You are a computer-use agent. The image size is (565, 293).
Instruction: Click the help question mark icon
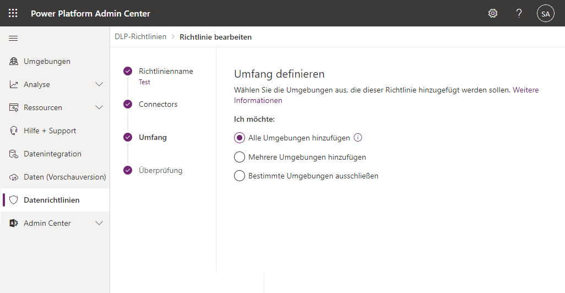pyautogui.click(x=519, y=13)
